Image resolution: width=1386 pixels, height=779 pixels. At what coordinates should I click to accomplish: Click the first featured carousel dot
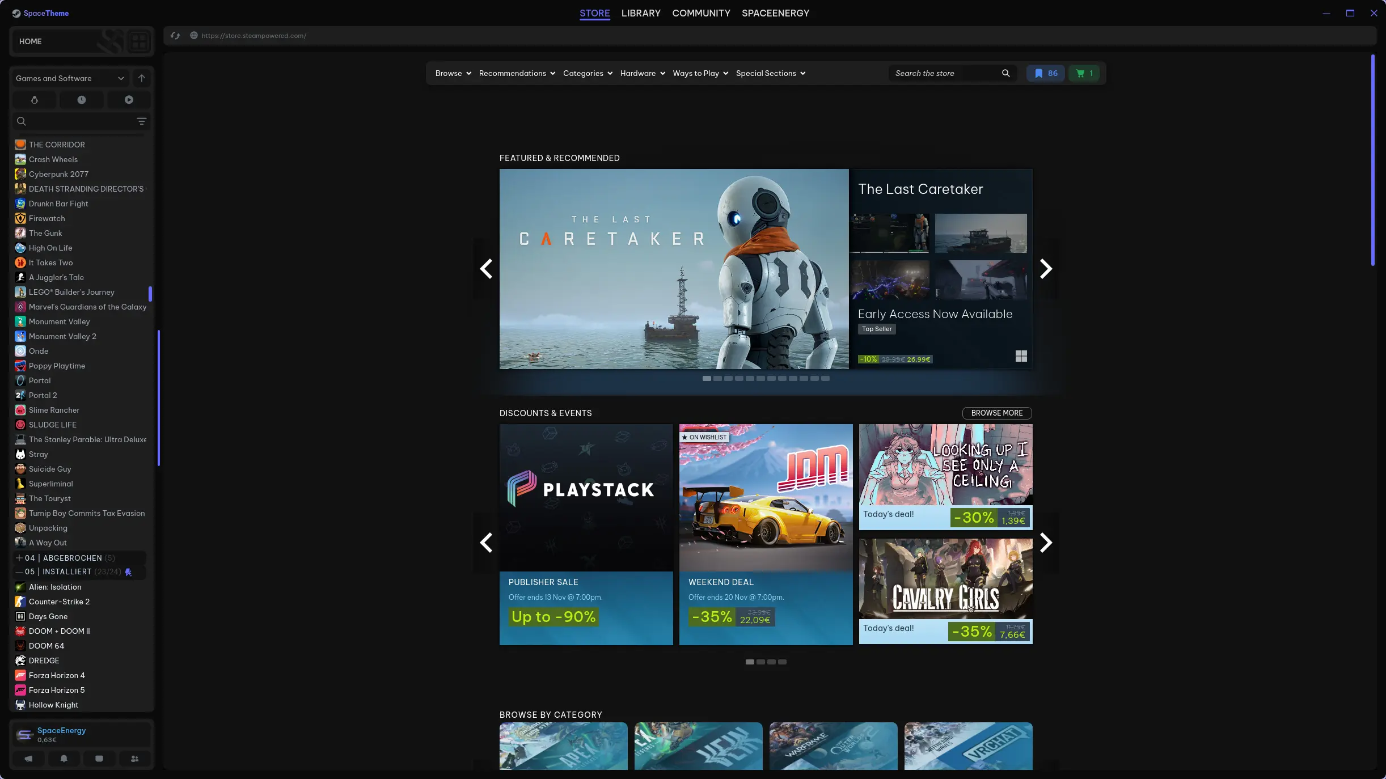click(707, 378)
